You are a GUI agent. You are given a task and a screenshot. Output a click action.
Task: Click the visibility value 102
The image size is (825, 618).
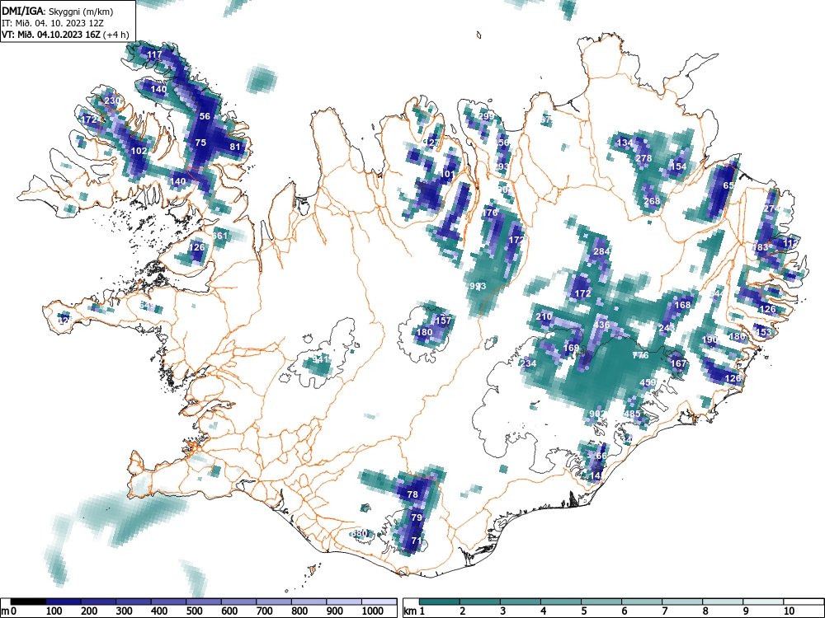[x=139, y=151]
